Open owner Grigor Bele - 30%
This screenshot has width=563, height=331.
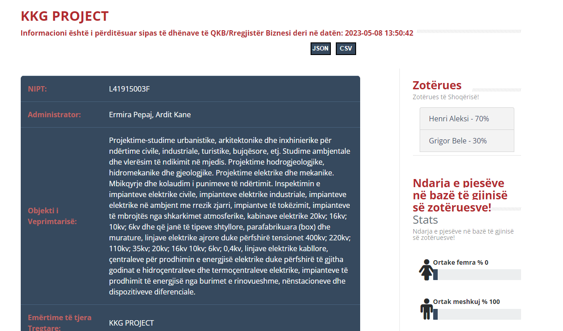click(467, 141)
